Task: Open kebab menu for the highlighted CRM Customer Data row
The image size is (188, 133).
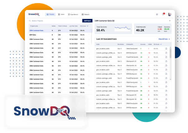Action: click(x=89, y=31)
